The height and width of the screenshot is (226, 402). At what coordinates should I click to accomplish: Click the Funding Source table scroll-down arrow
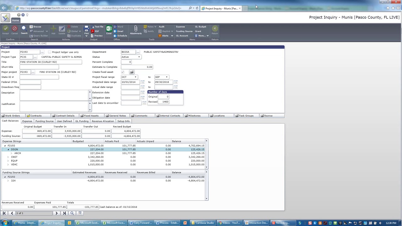pos(206,198)
